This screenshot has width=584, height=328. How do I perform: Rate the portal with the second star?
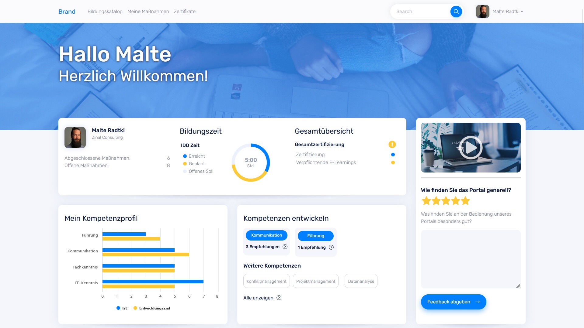436,201
